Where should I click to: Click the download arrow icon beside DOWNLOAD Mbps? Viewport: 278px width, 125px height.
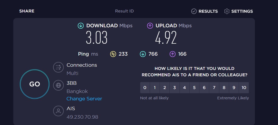coord(81,26)
